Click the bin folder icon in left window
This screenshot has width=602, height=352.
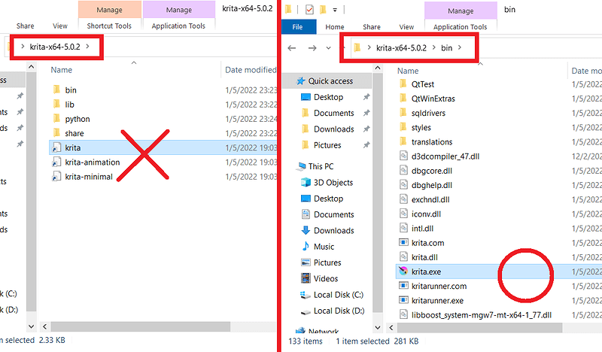56,90
